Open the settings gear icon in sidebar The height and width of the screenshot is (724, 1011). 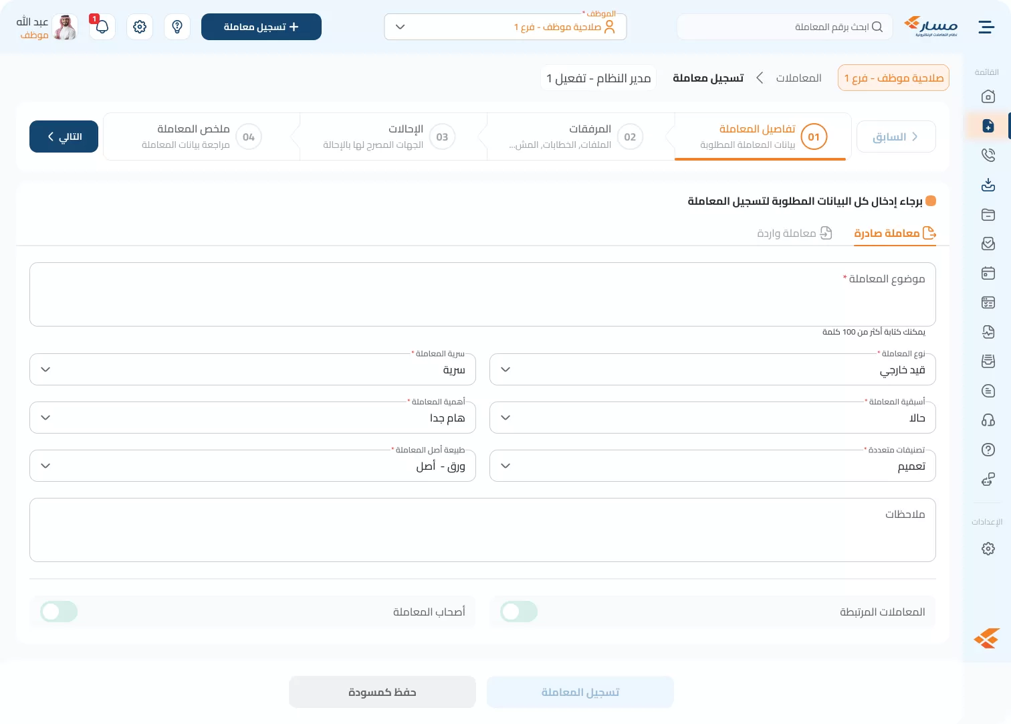pos(988,549)
